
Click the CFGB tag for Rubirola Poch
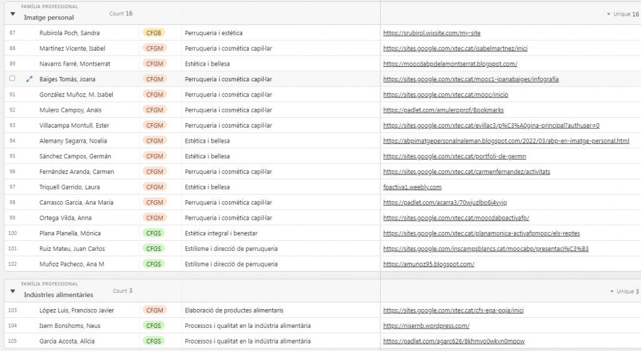[153, 33]
